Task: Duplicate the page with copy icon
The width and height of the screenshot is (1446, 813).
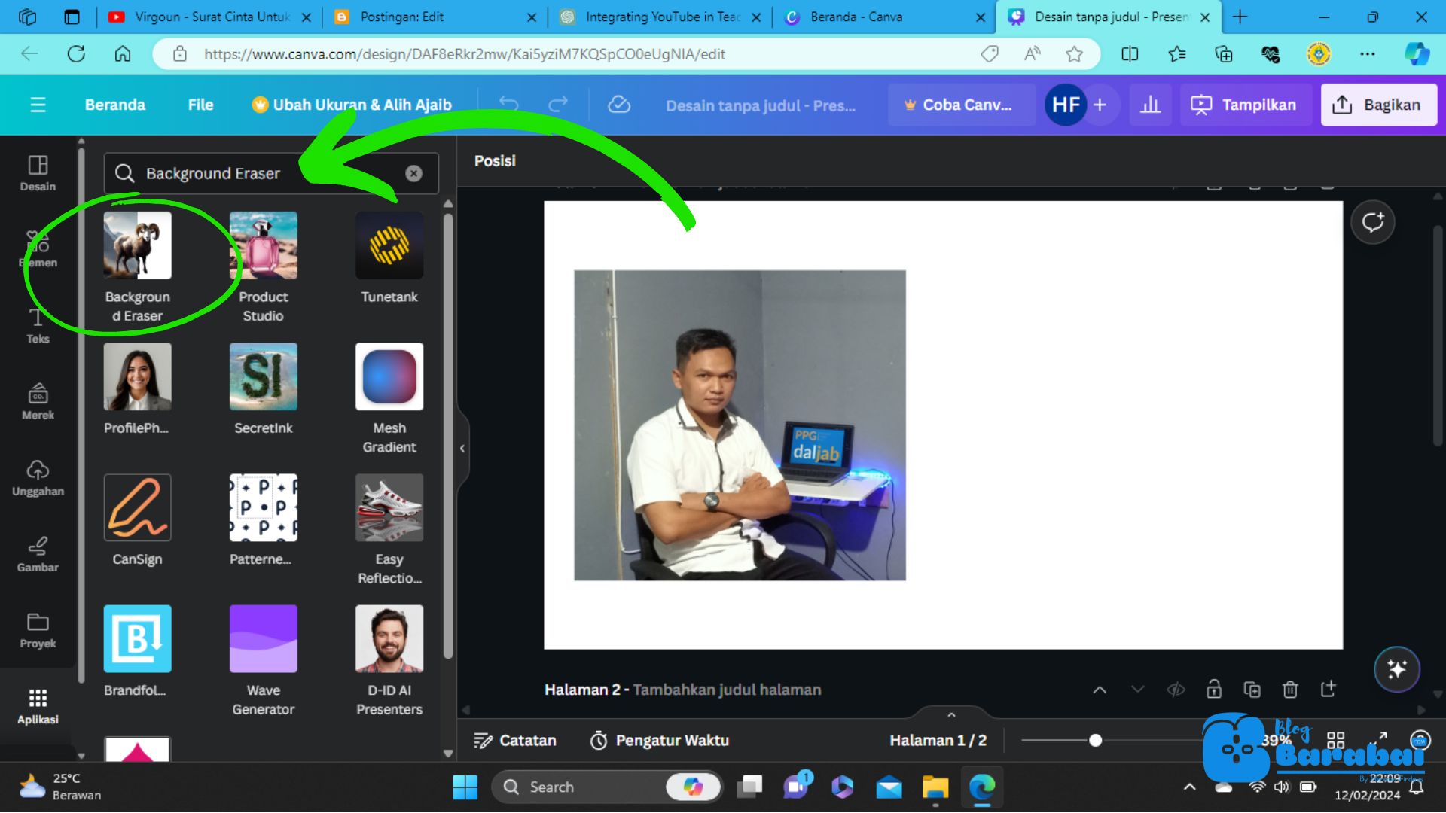Action: click(x=1252, y=690)
